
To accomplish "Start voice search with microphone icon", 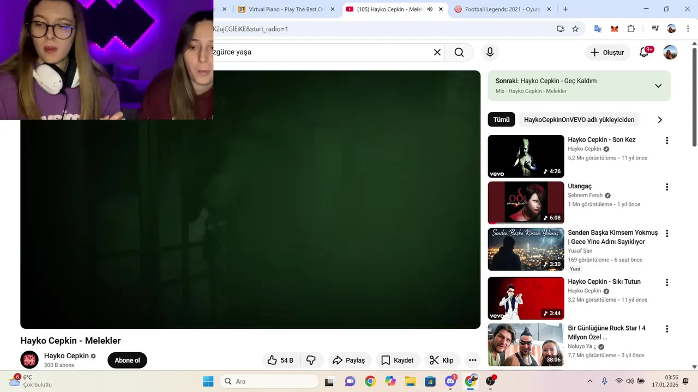I will coord(490,52).
